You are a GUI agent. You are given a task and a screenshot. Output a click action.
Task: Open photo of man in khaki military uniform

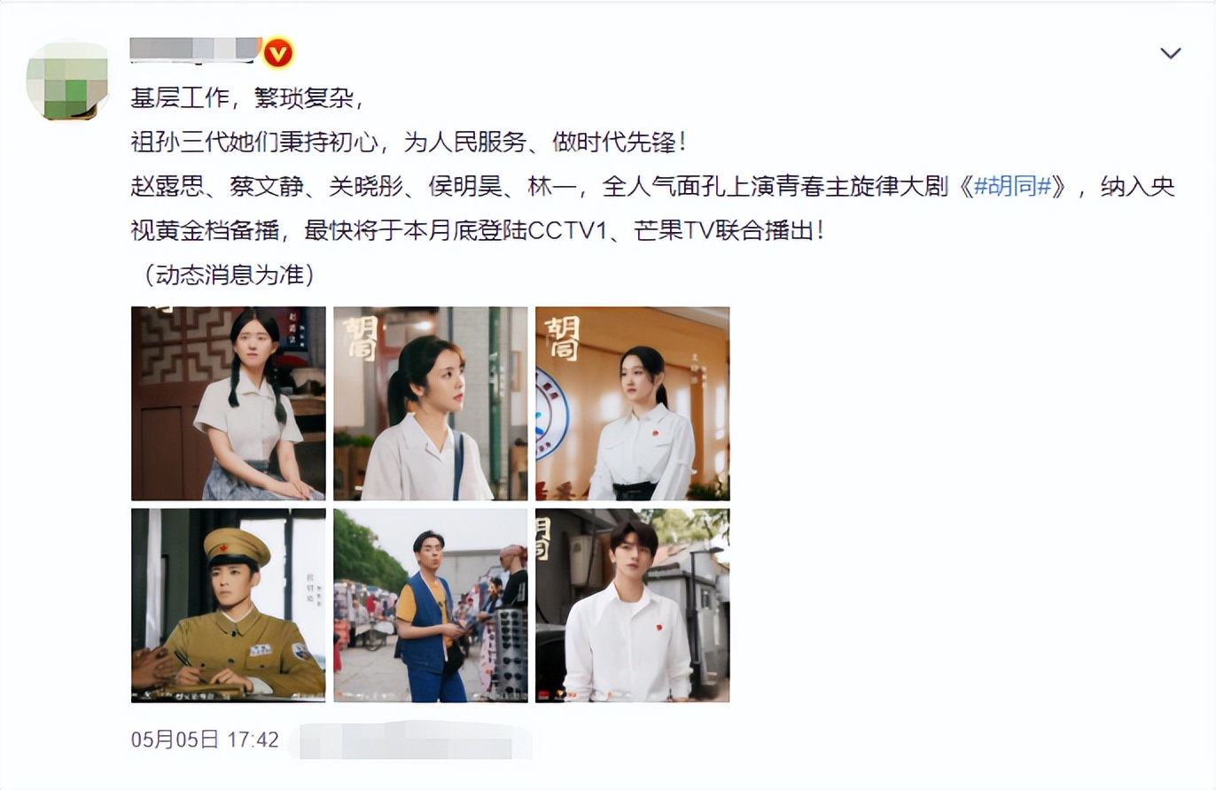tap(229, 606)
